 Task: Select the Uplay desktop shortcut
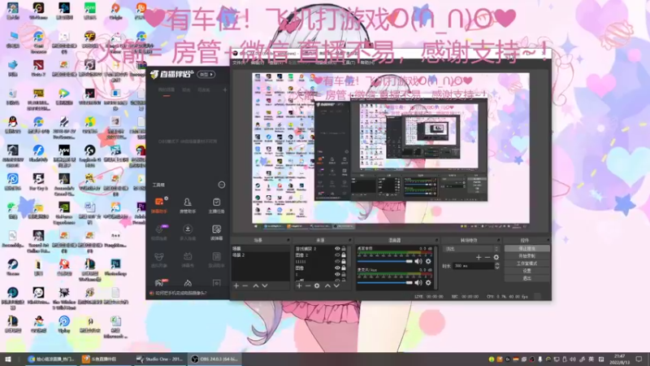click(x=64, y=324)
